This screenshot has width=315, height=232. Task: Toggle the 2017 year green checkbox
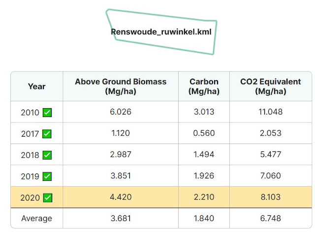[47, 134]
